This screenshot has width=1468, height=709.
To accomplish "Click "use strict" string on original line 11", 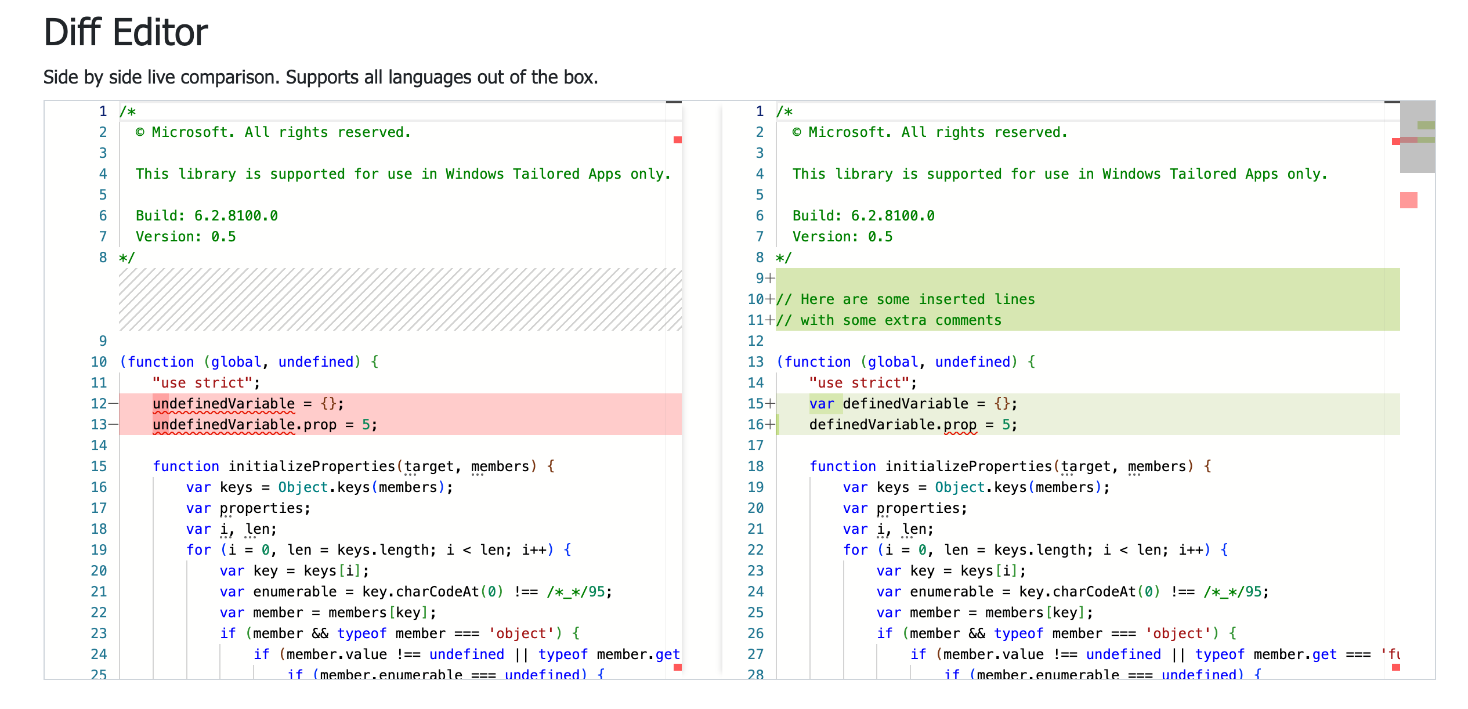I will 203,382.
